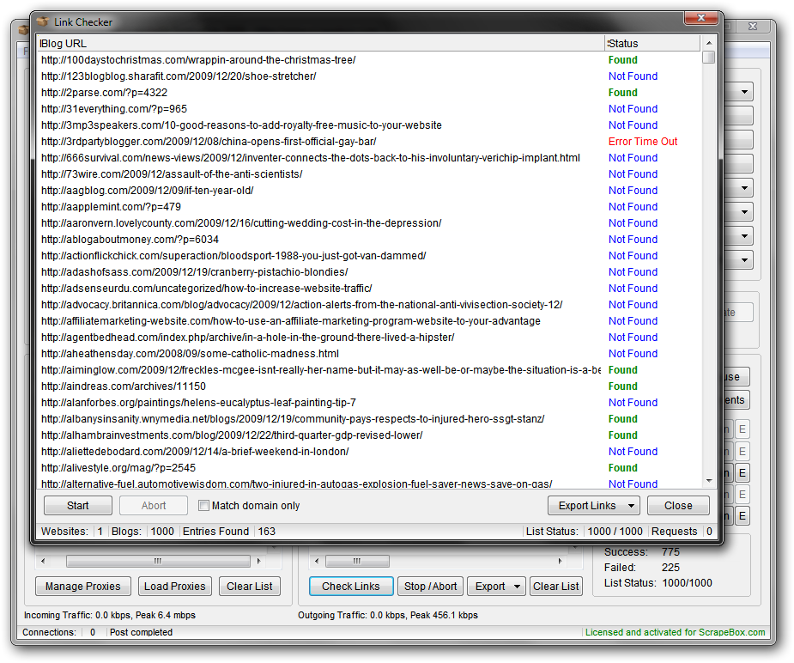
Task: Select the adsenseurdu.com URL row
Action: pyautogui.click(x=368, y=289)
